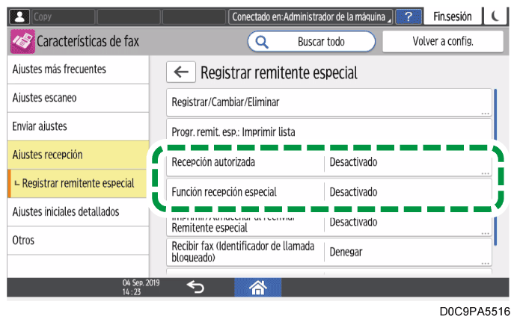Click the fax features icon in header
This screenshot has height=319, width=517.
22,42
